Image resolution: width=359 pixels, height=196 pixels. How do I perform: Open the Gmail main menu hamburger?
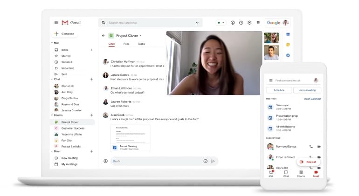coord(56,23)
